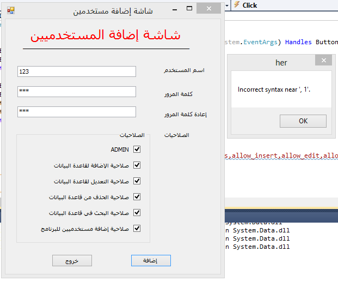Close the add user form window
This screenshot has height=281, width=338.
[x=208, y=10]
